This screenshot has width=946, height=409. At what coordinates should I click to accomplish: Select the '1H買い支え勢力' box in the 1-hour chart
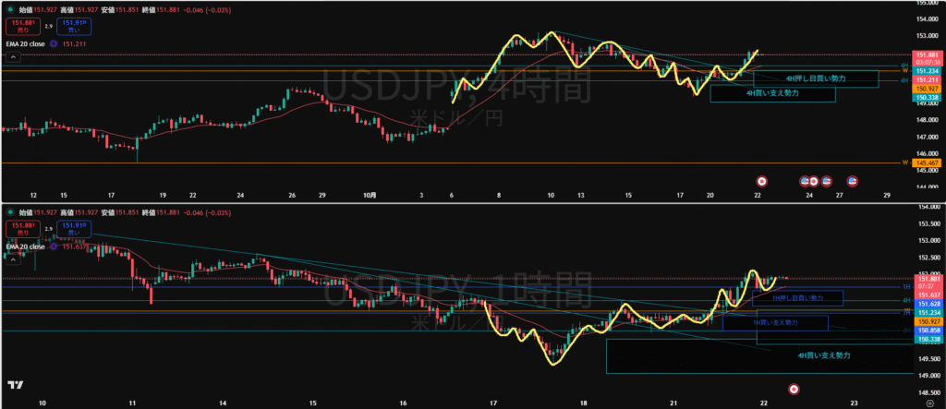774,322
